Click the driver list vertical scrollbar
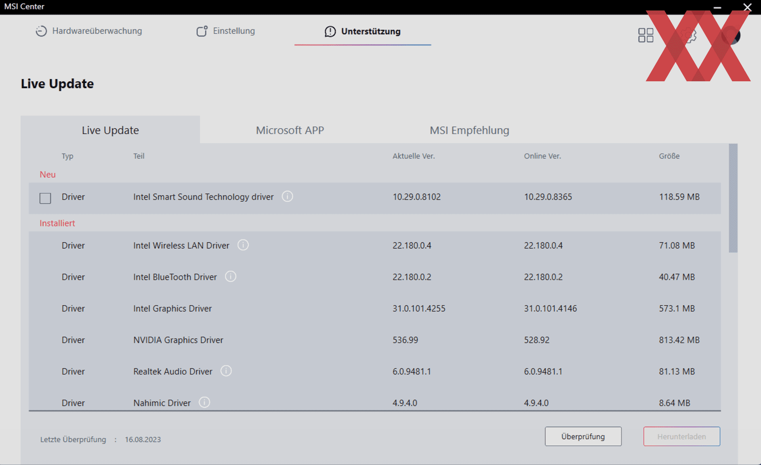 pos(733,198)
